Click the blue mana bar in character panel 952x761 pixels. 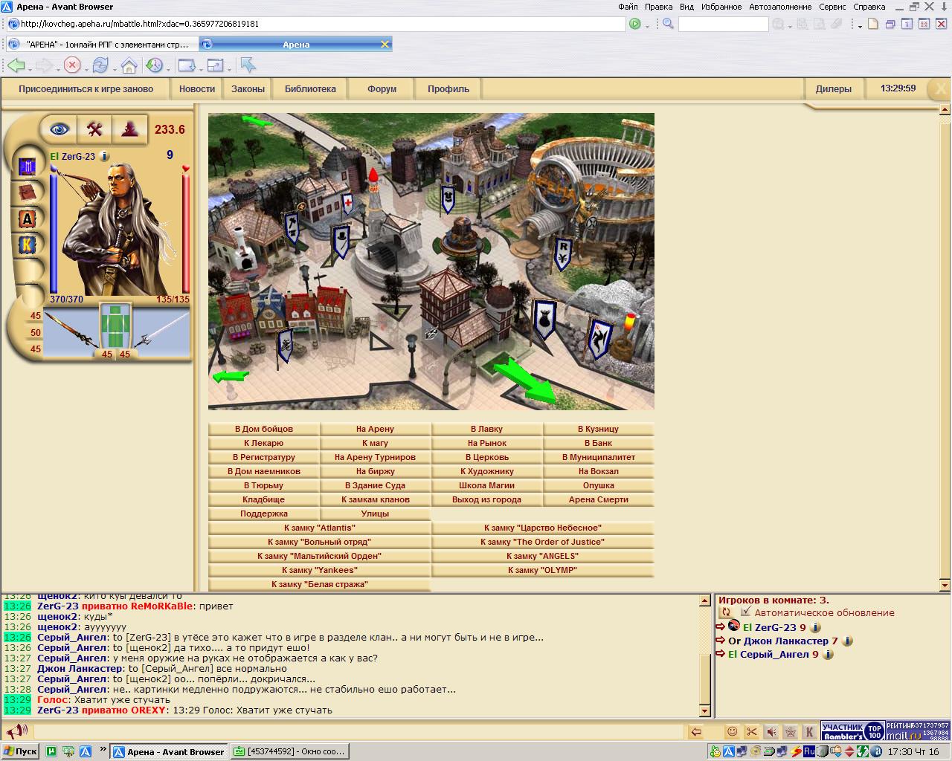[x=54, y=232]
